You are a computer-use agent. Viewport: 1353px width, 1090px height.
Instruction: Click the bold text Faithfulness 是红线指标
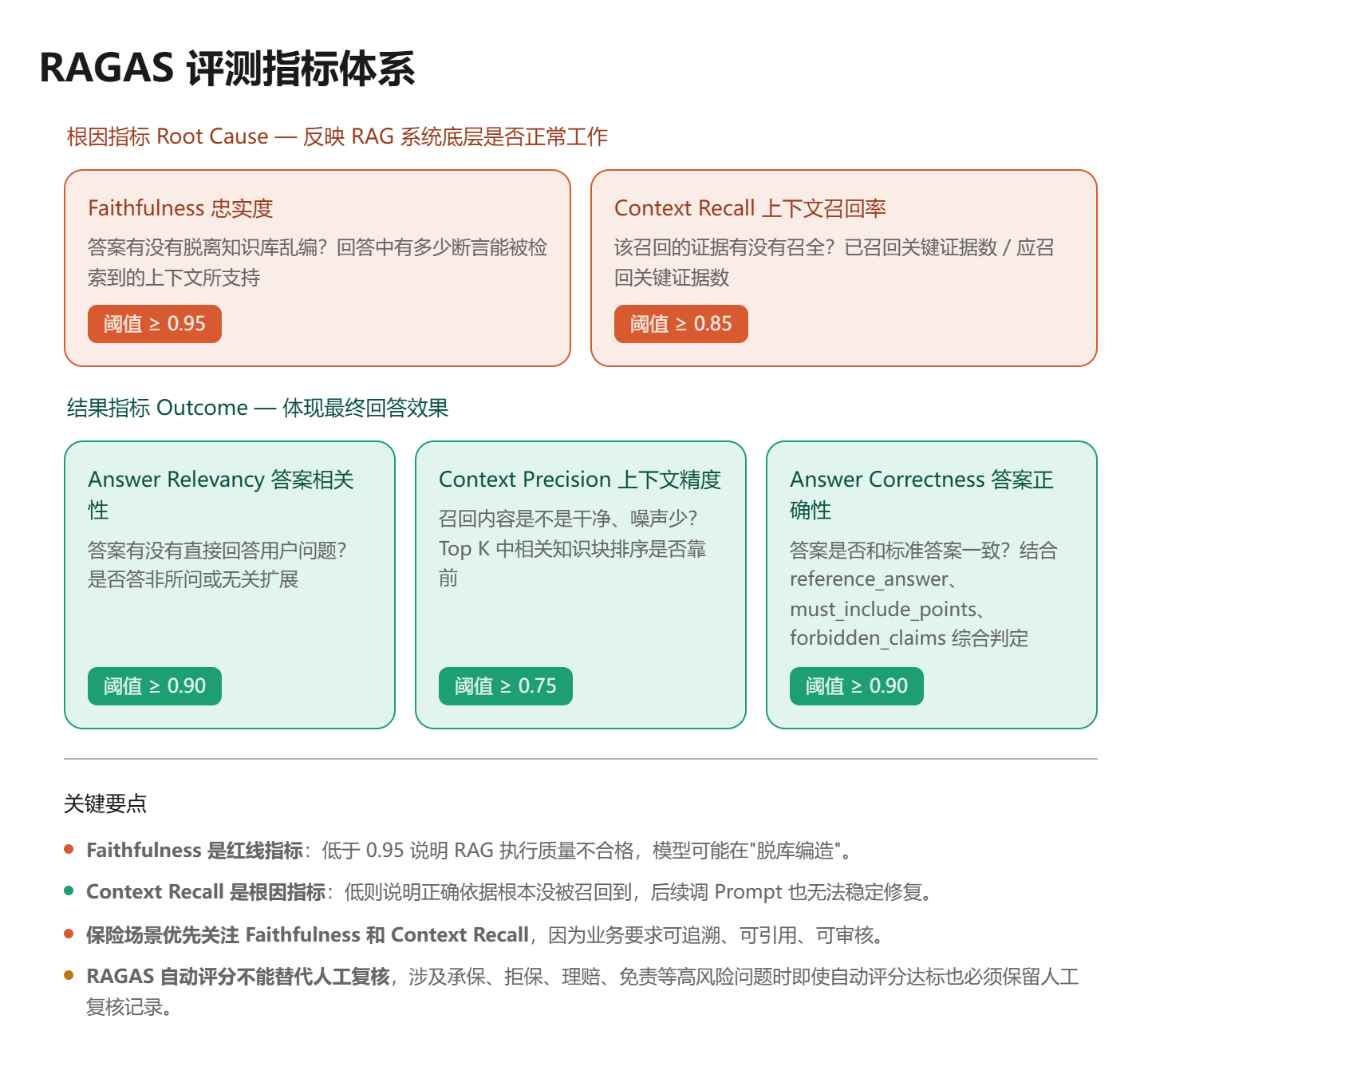(x=195, y=851)
